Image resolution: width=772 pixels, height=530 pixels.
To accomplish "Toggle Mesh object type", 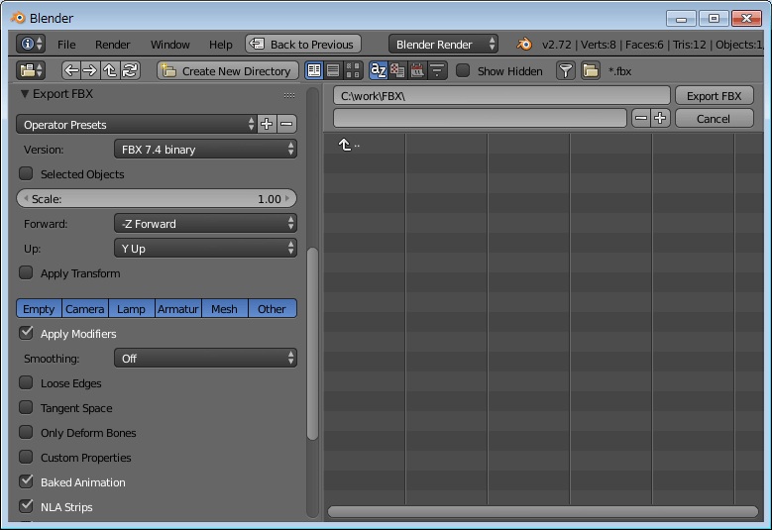I will (225, 308).
